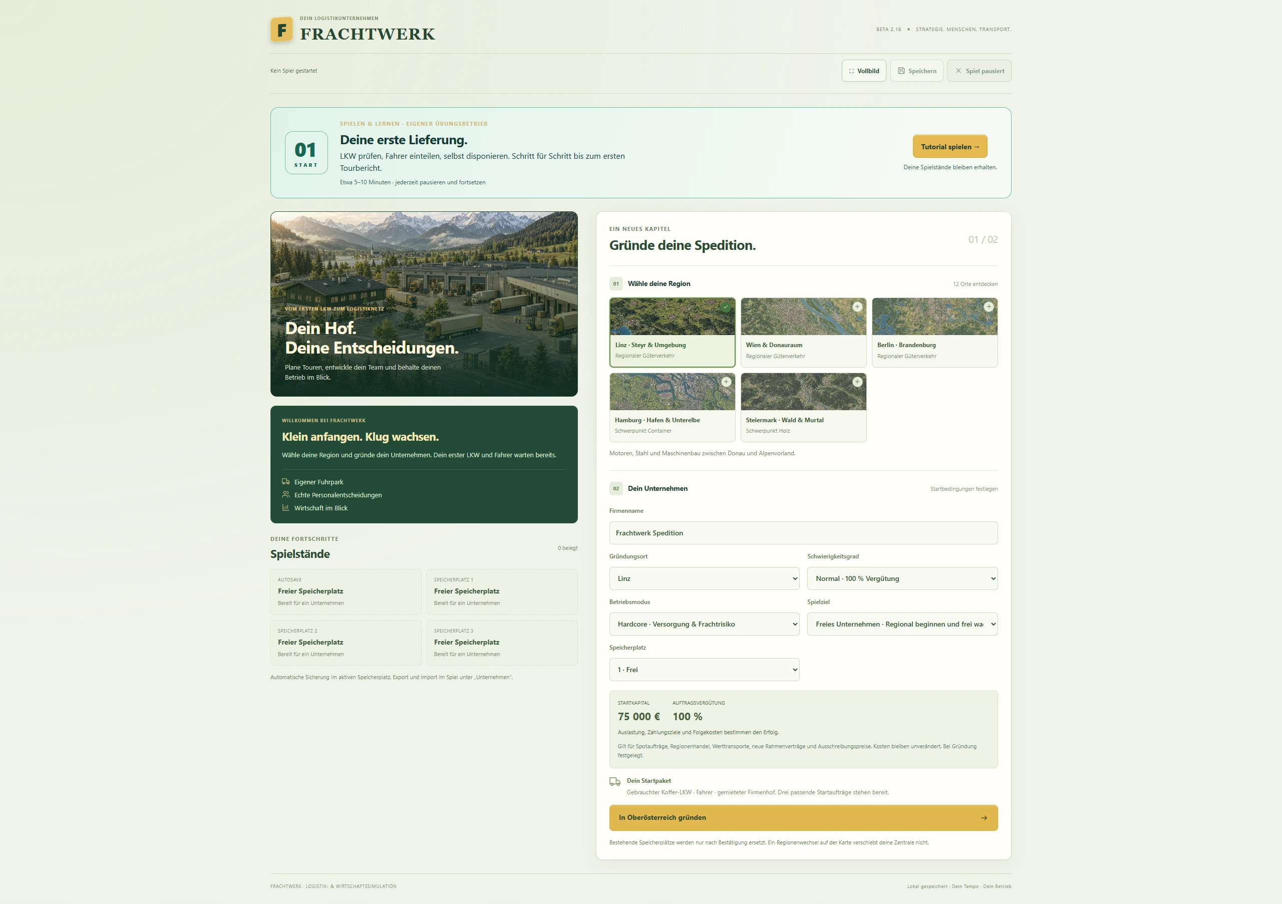
Task: Select the Berlin · Brandenburg region card
Action: tap(934, 332)
